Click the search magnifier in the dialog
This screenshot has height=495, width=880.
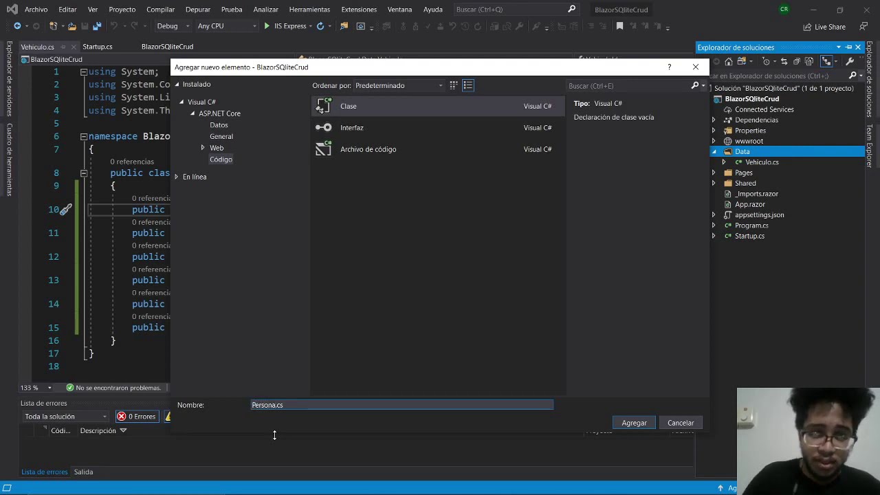pyautogui.click(x=694, y=86)
